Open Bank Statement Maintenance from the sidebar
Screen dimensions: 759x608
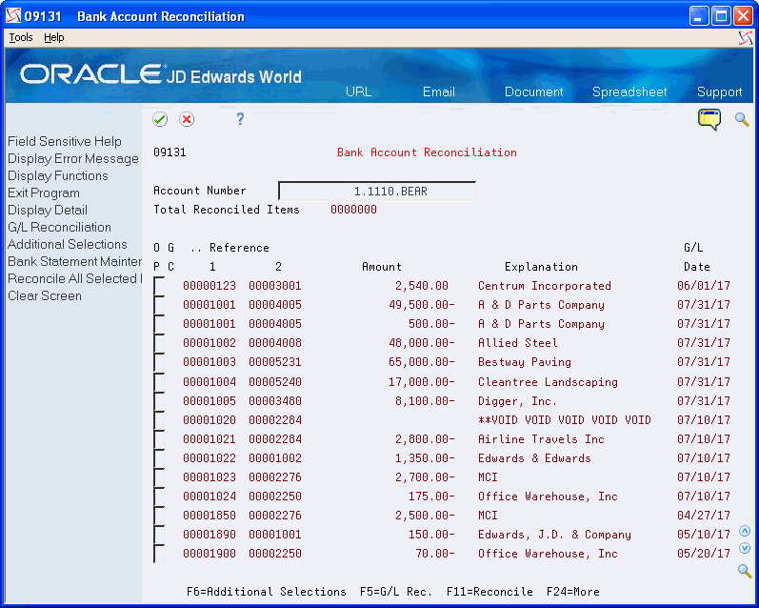coord(74,262)
